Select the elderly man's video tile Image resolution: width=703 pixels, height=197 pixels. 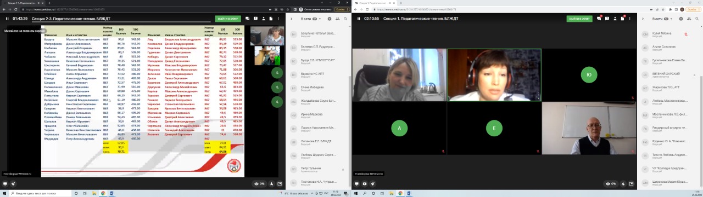[x=589, y=128]
